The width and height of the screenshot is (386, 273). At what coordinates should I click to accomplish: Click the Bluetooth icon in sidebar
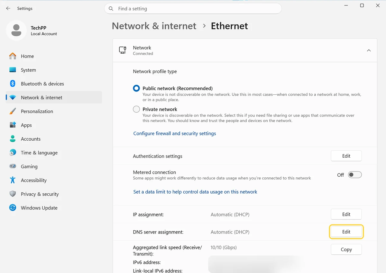pyautogui.click(x=13, y=84)
